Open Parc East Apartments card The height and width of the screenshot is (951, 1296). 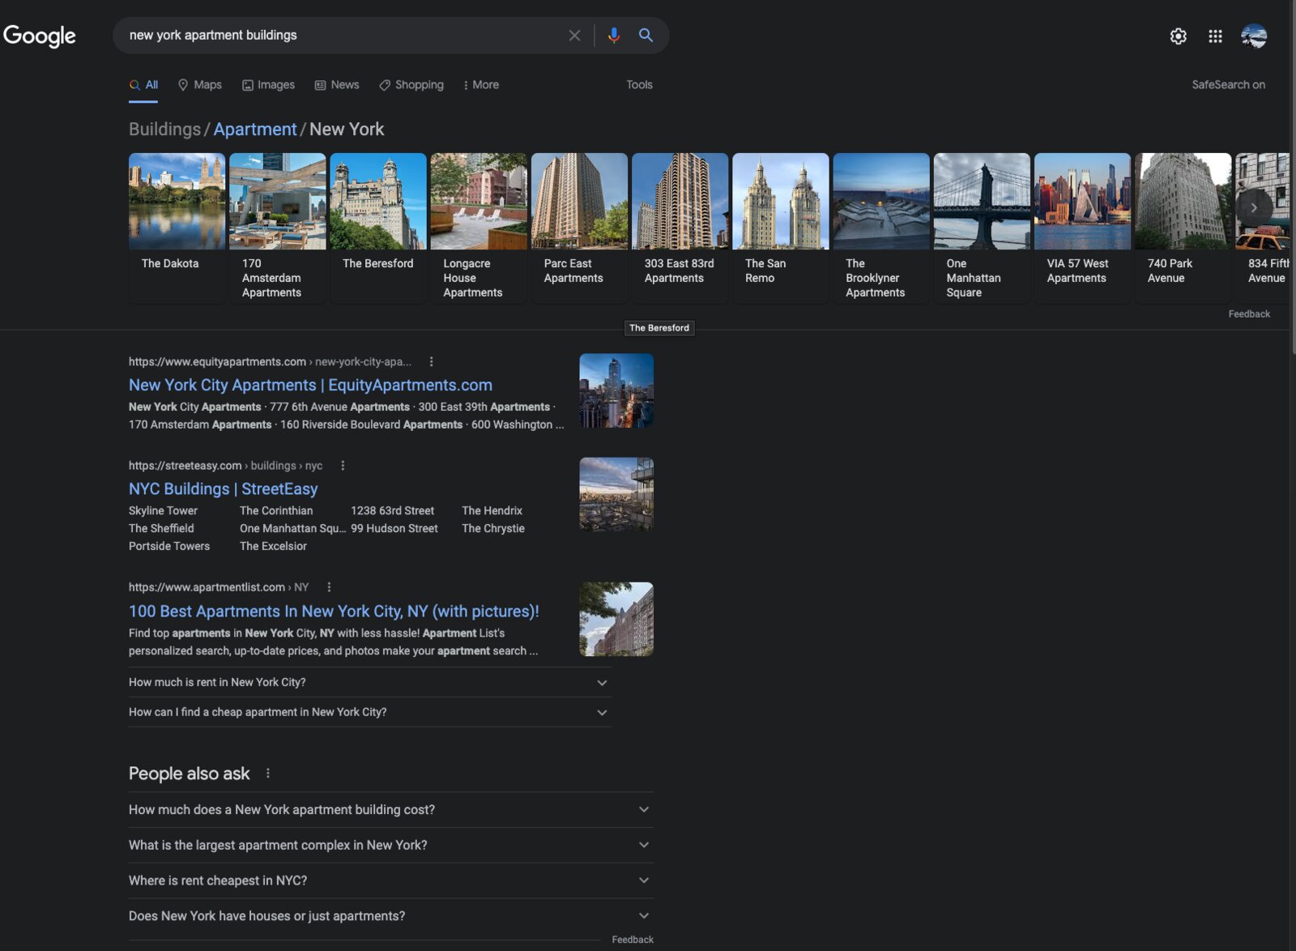[579, 228]
